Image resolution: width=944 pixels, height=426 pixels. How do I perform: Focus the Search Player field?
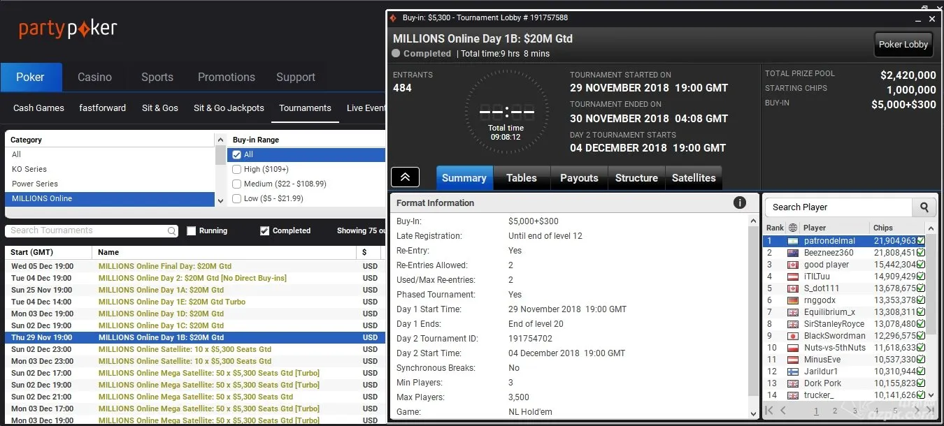pos(839,207)
